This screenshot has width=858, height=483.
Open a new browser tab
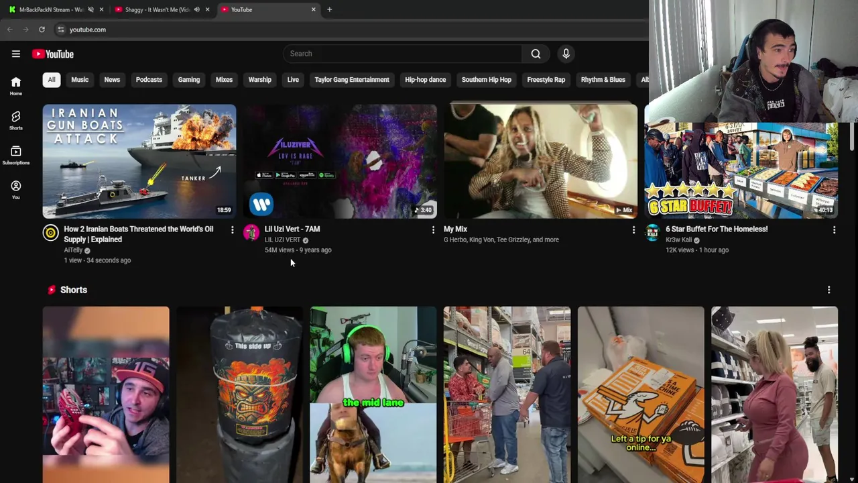click(329, 9)
